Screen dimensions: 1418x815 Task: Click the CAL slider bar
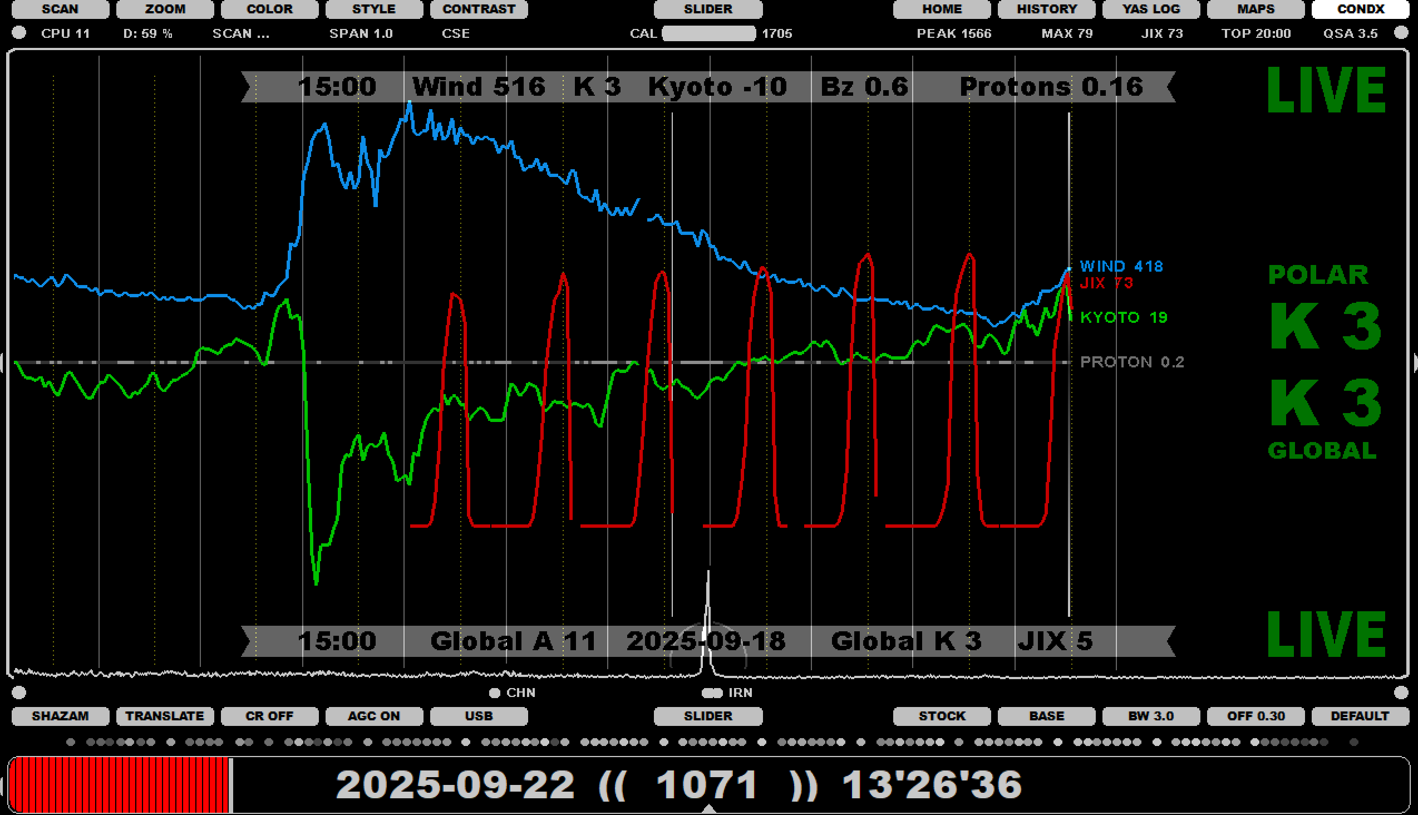(708, 33)
